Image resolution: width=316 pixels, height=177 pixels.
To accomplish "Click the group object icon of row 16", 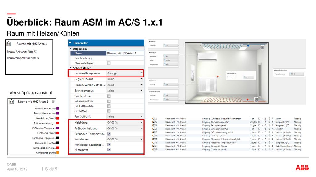I will (153, 150).
